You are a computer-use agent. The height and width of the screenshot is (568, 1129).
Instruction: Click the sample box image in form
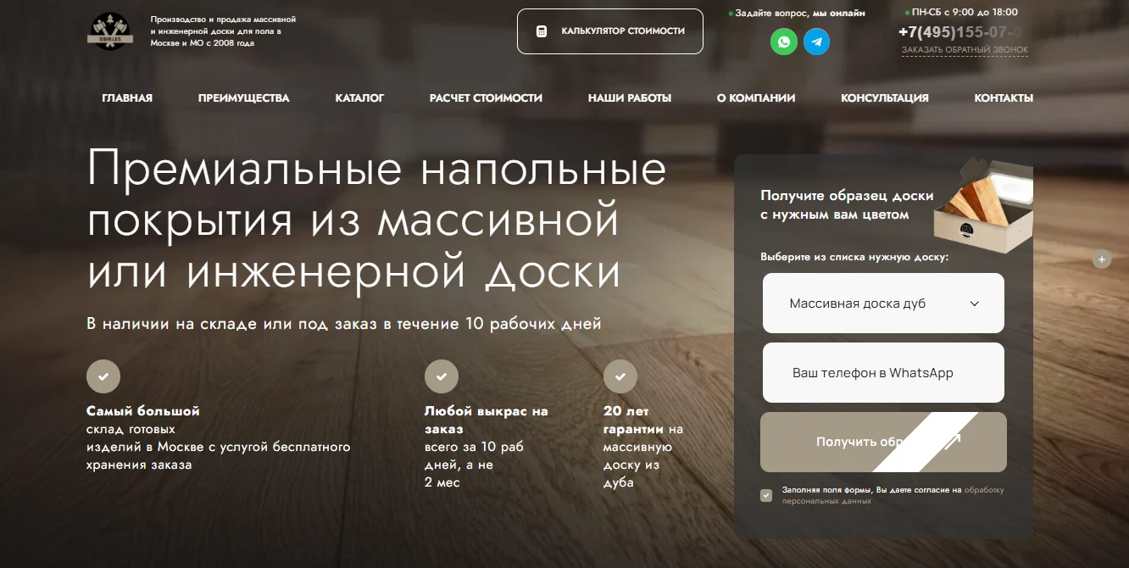[x=983, y=206]
